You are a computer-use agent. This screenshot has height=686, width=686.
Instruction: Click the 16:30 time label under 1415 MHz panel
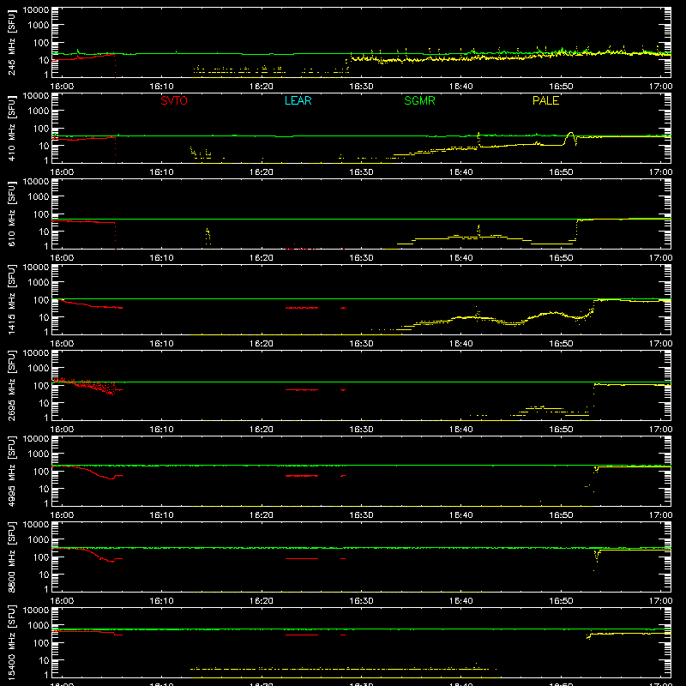click(x=361, y=344)
